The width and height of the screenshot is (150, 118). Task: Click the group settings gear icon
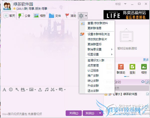pyautogui.click(x=81, y=16)
